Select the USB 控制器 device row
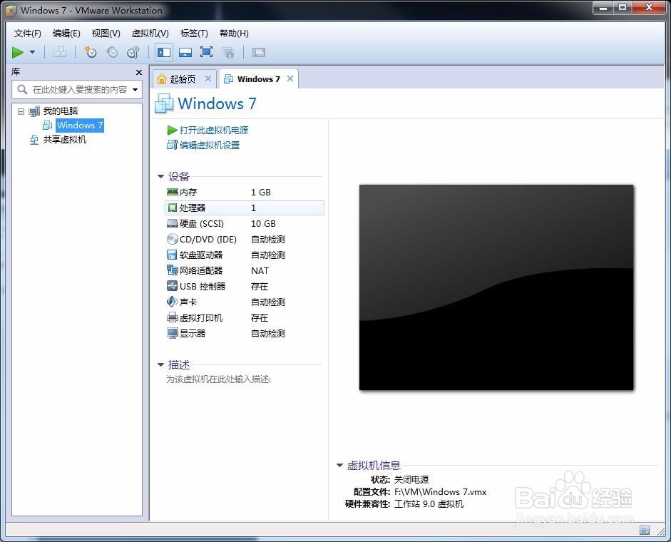 245,287
